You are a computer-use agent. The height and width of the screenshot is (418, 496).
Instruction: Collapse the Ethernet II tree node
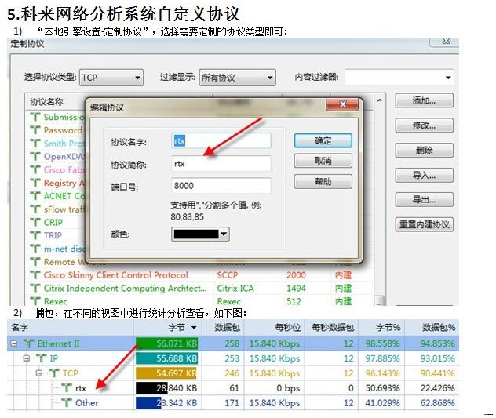click(x=14, y=343)
